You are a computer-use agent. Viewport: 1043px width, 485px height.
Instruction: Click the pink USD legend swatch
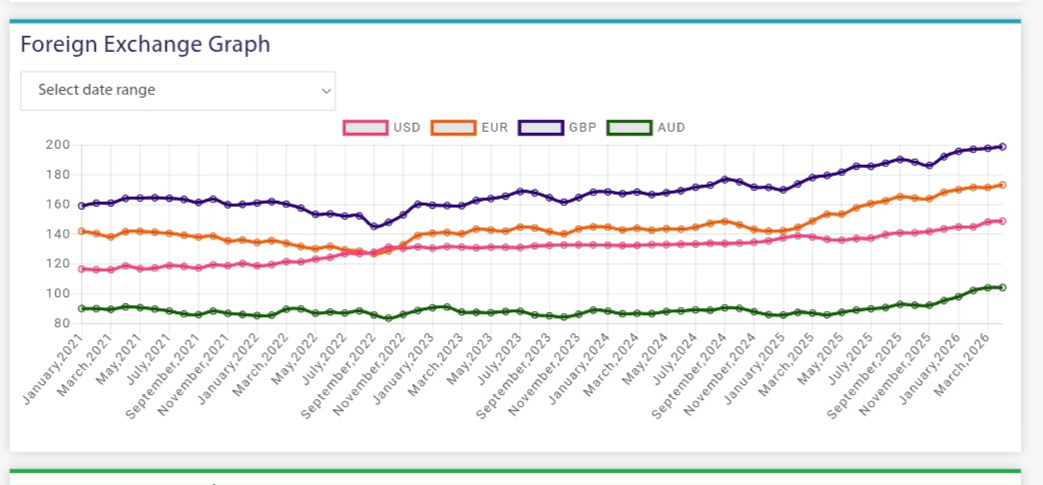point(366,128)
